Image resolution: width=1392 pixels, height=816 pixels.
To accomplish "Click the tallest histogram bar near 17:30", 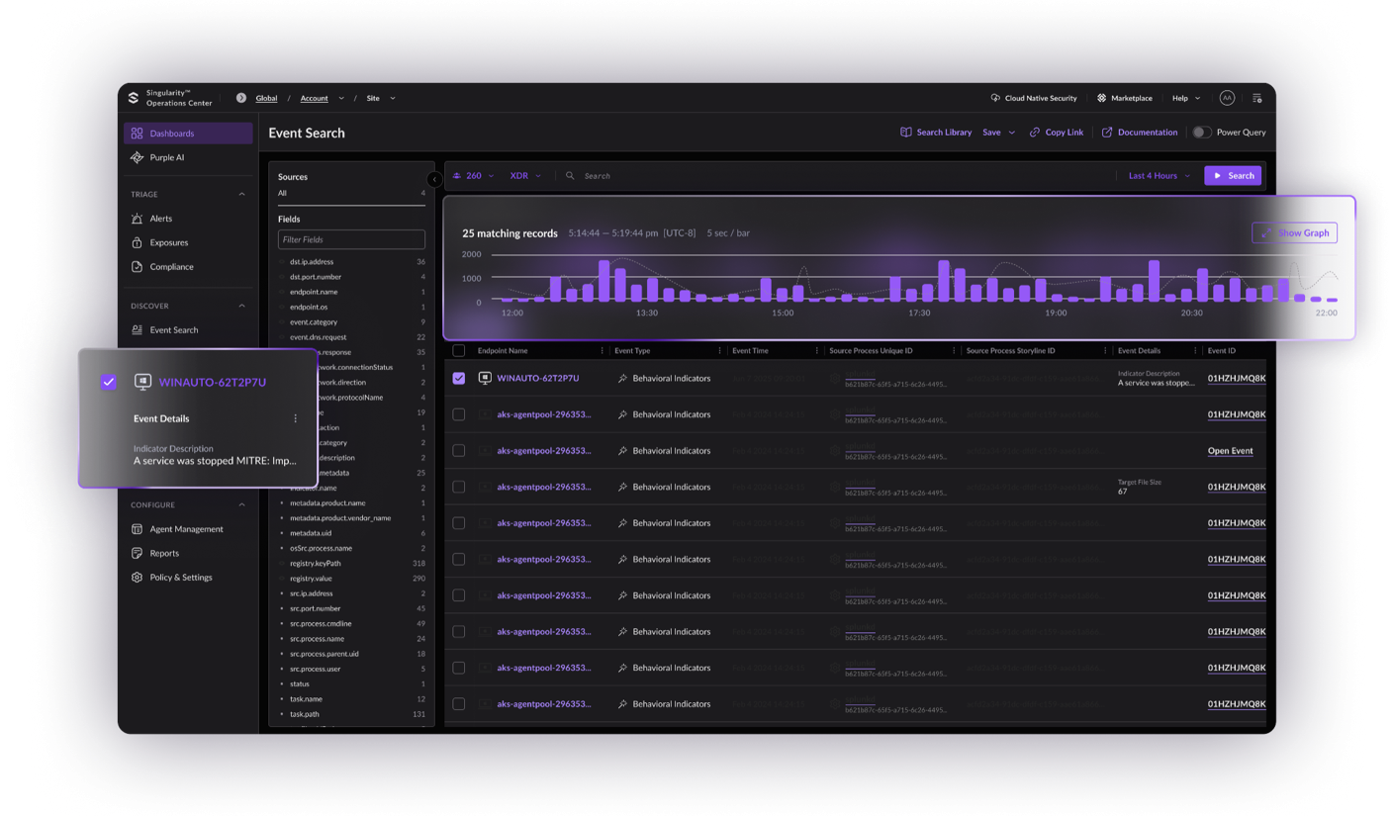I will (x=944, y=282).
